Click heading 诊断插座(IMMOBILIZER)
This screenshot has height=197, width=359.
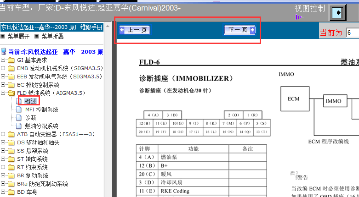186,78
